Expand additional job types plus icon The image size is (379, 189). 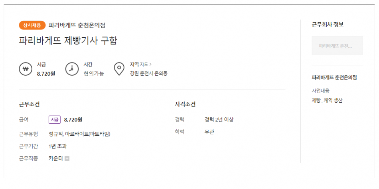[67, 159]
